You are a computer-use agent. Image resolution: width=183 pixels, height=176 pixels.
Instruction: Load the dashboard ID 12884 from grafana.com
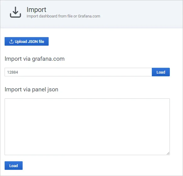tap(161, 72)
